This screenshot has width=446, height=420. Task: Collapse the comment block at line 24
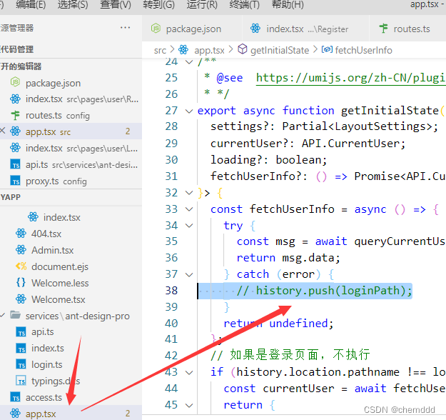[189, 61]
